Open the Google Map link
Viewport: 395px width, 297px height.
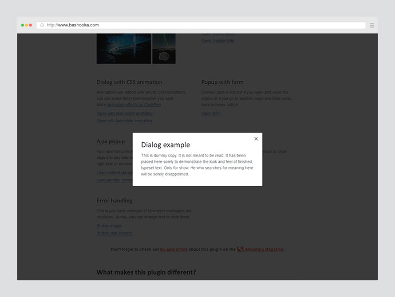pos(218,41)
